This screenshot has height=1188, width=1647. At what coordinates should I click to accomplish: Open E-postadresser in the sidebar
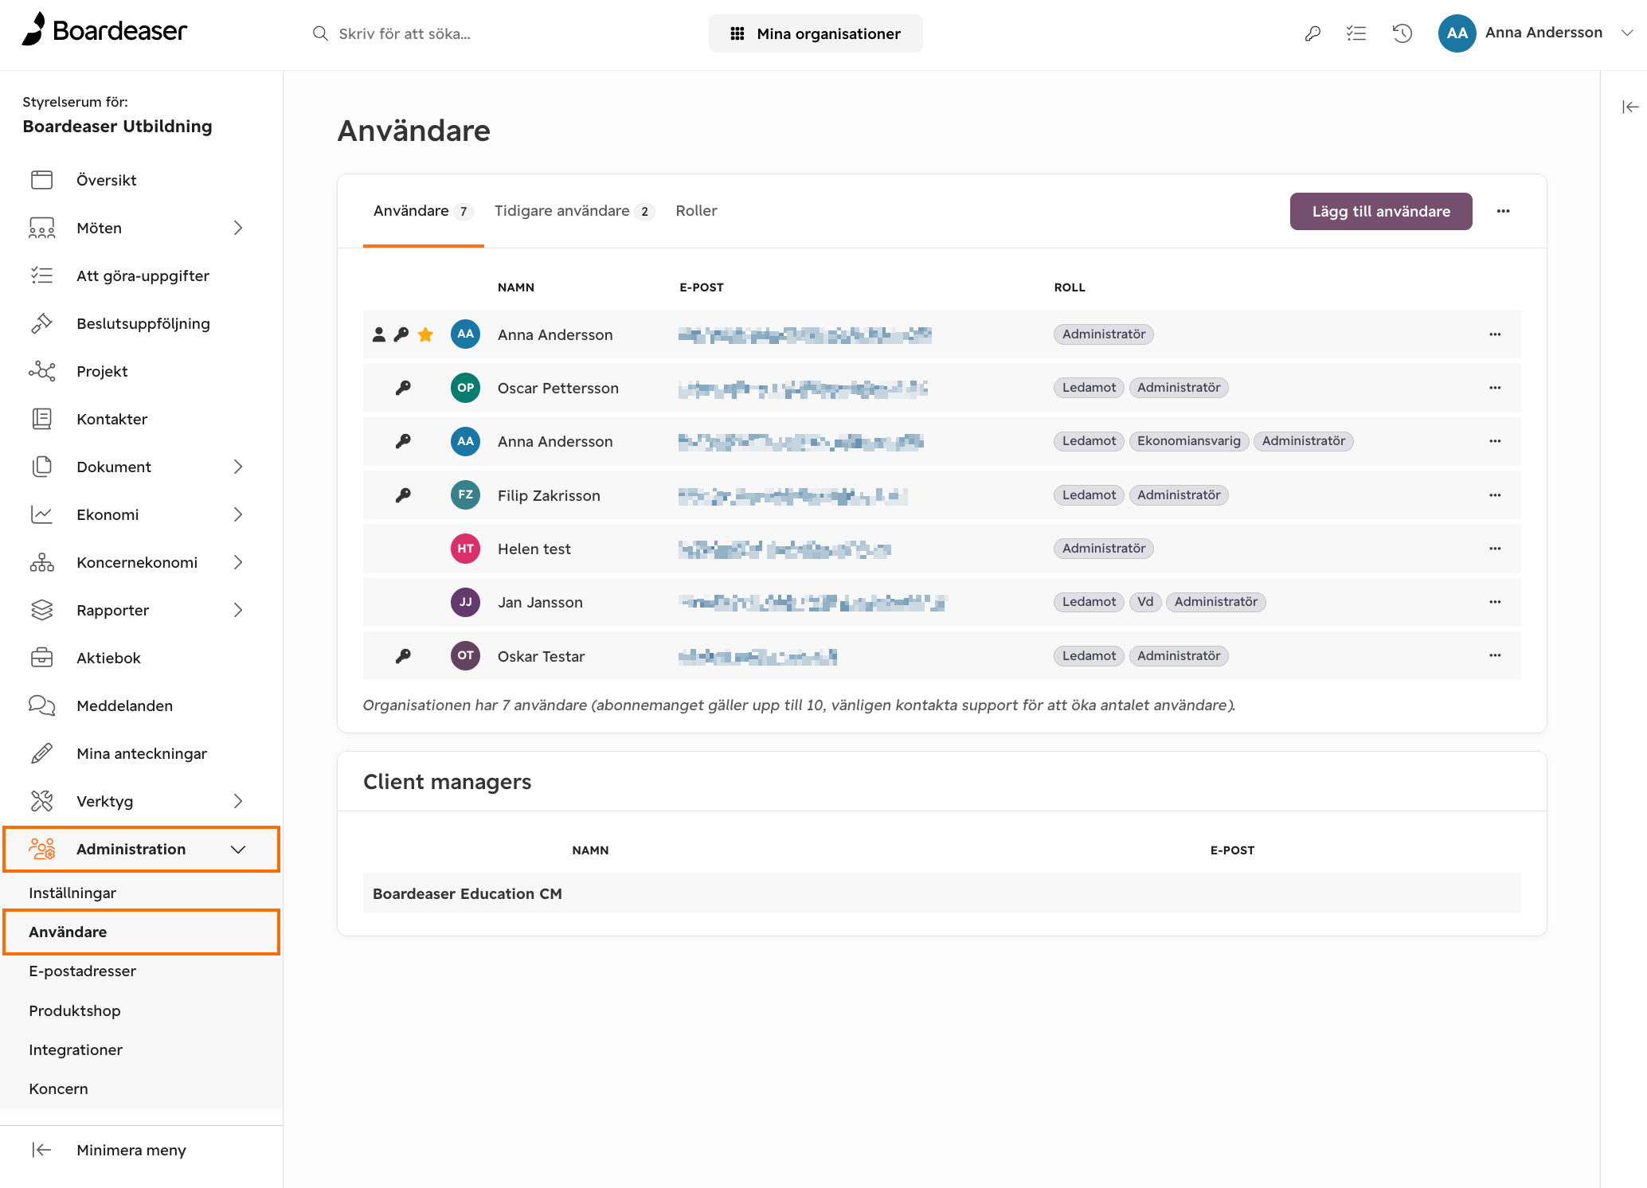point(82,971)
